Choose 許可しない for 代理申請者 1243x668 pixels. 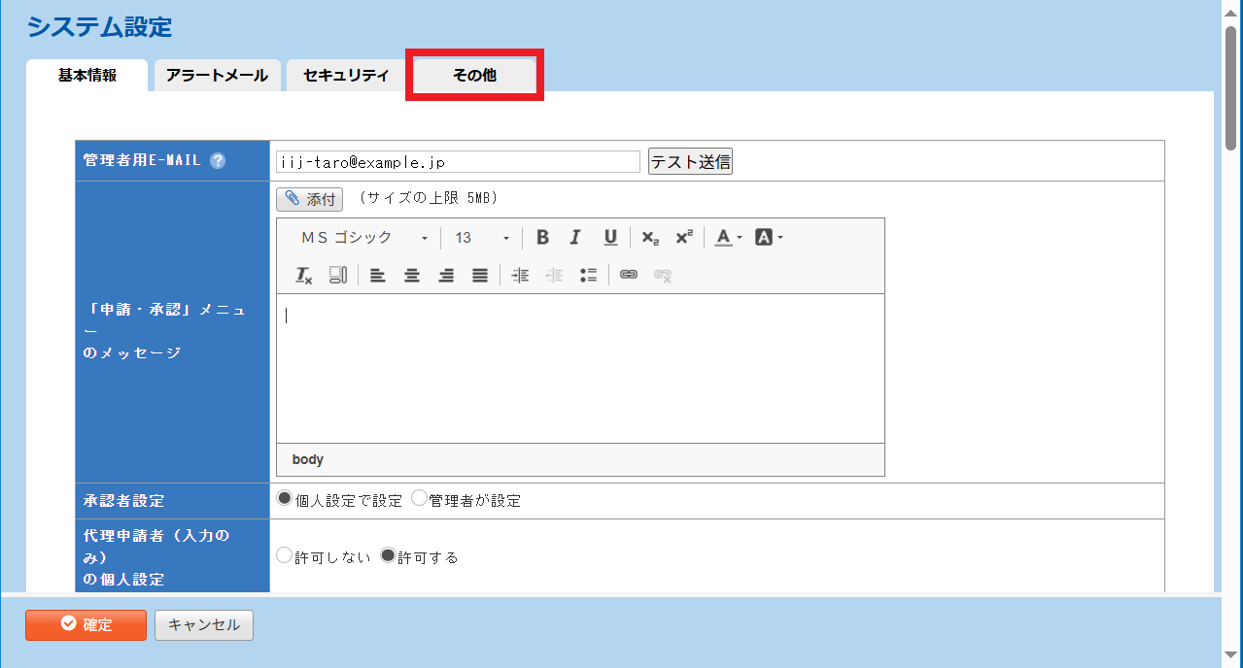(x=285, y=556)
